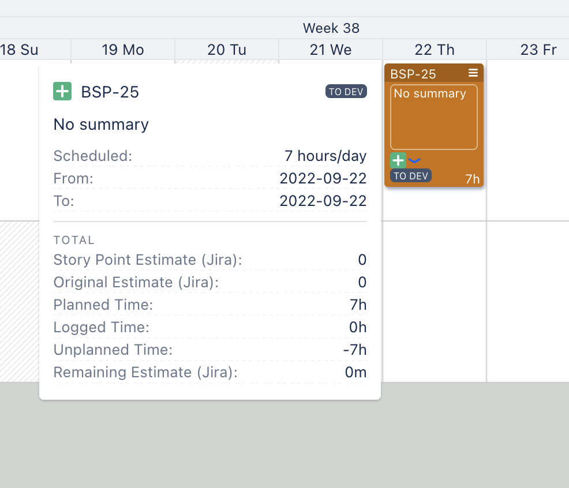Click TO DEV status badge in tooltip popup
The width and height of the screenshot is (569, 488).
tap(346, 92)
